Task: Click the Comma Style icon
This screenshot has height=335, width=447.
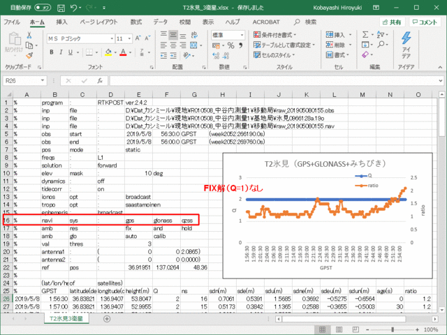Action: [241, 45]
